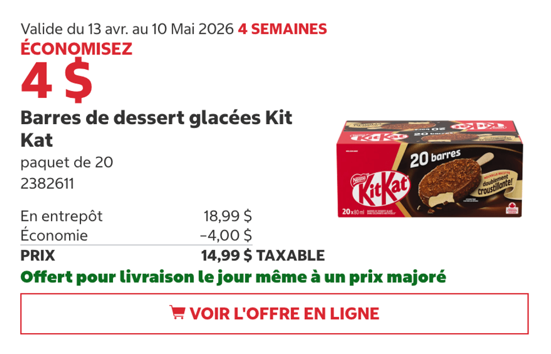
Task: Select the product number 2382611
Action: 48,183
